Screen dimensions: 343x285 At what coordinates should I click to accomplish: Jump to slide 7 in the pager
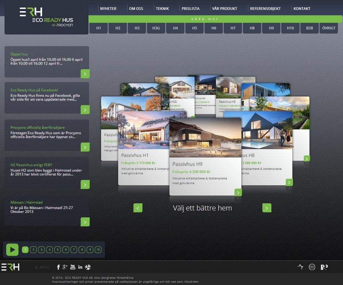pos(74,250)
